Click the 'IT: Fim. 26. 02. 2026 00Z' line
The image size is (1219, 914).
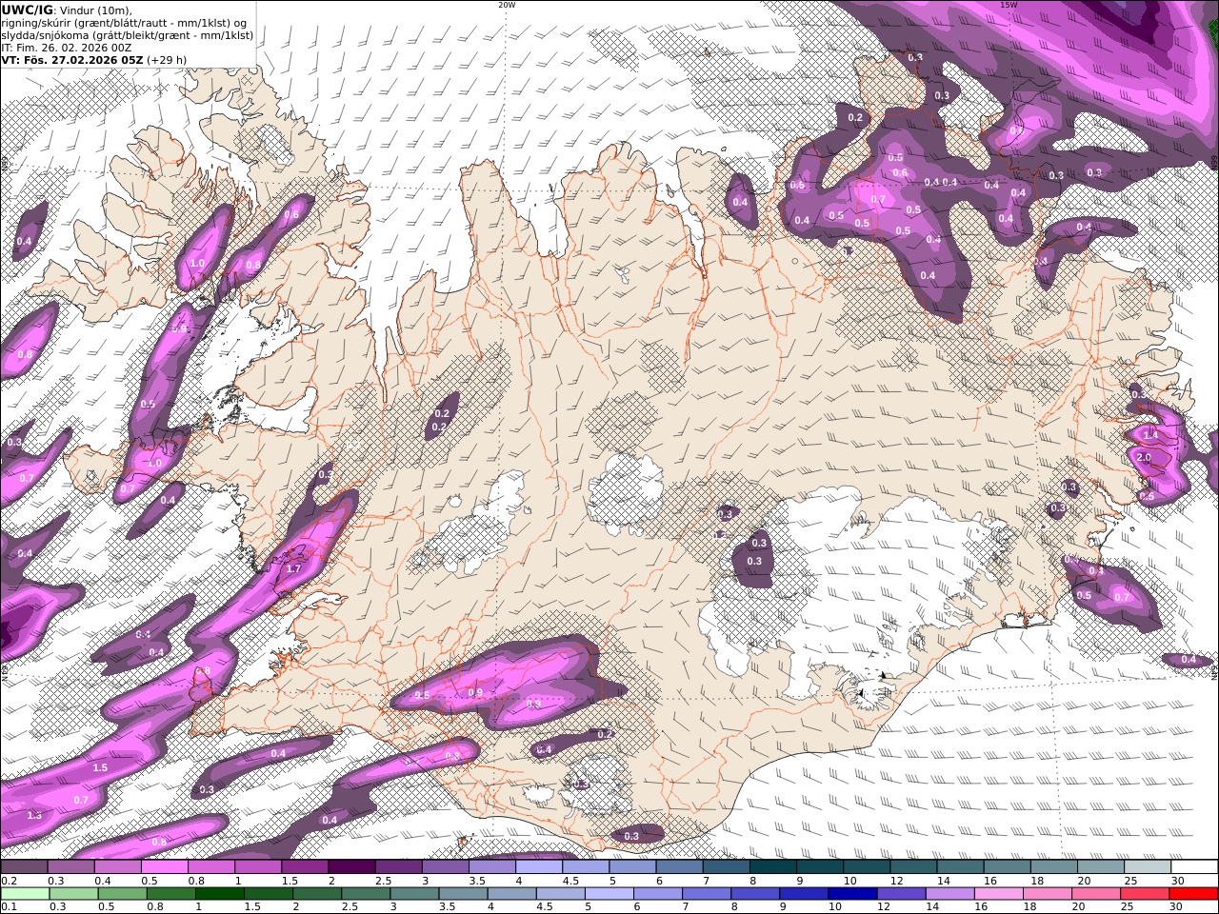pos(67,47)
